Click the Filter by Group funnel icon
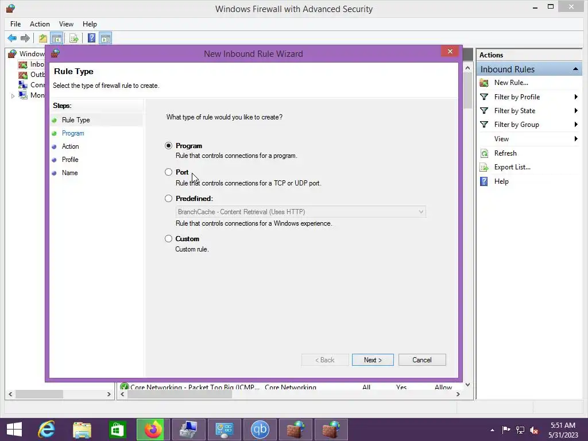This screenshot has width=588, height=441. [484, 125]
